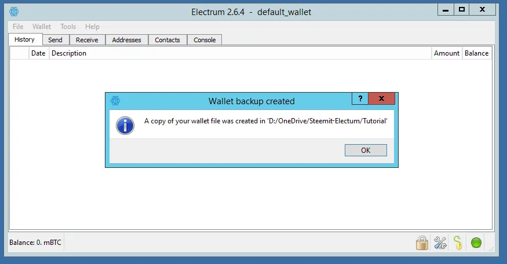Open the File menu
The width and height of the screenshot is (507, 264).
(18, 27)
